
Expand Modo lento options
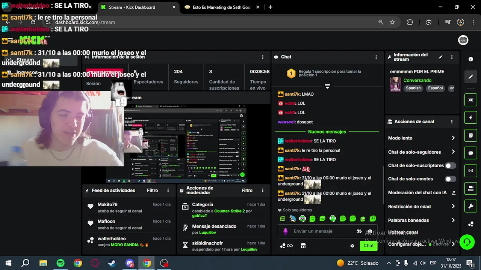453,138
